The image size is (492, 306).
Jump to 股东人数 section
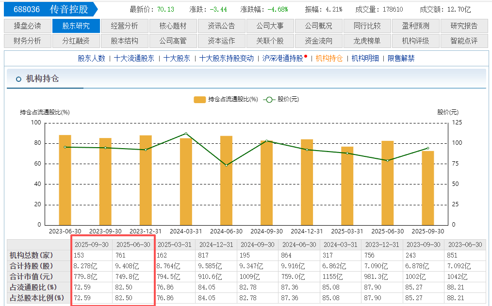click(91, 59)
